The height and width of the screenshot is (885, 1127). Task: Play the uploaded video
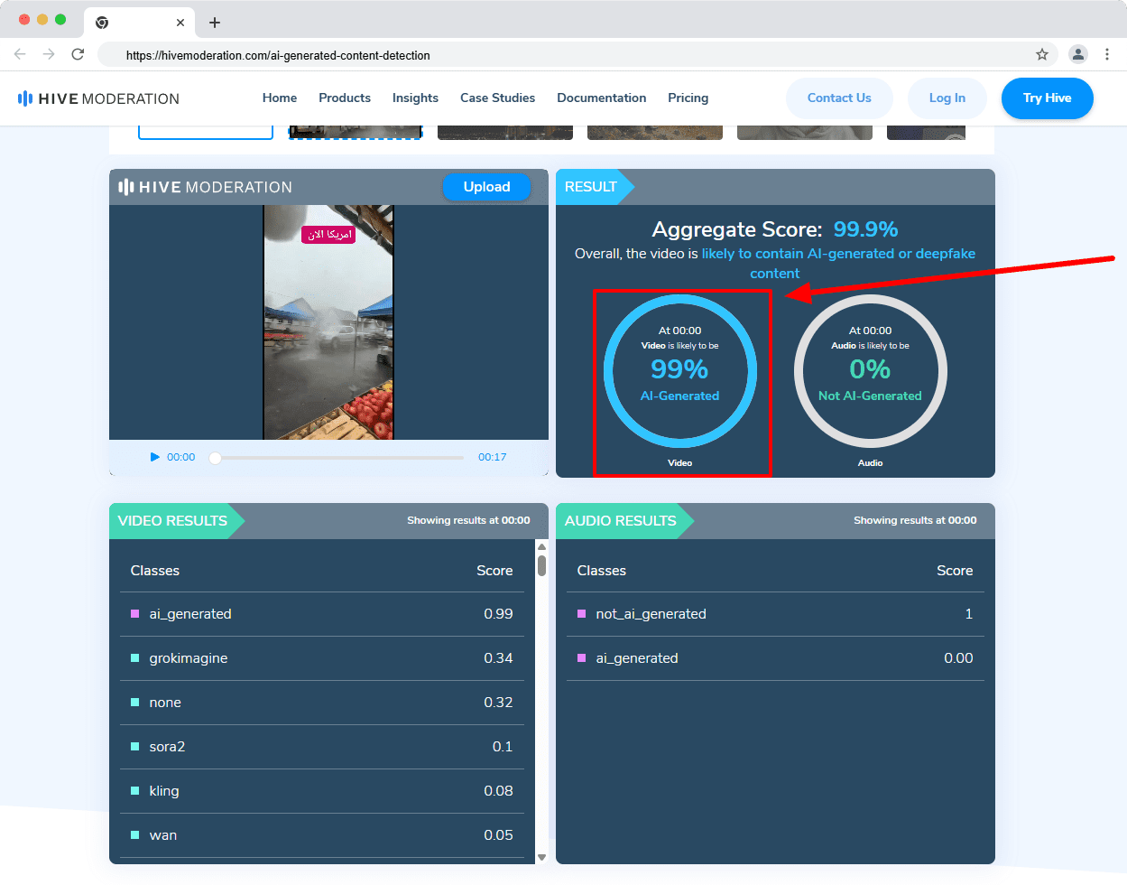pos(155,457)
